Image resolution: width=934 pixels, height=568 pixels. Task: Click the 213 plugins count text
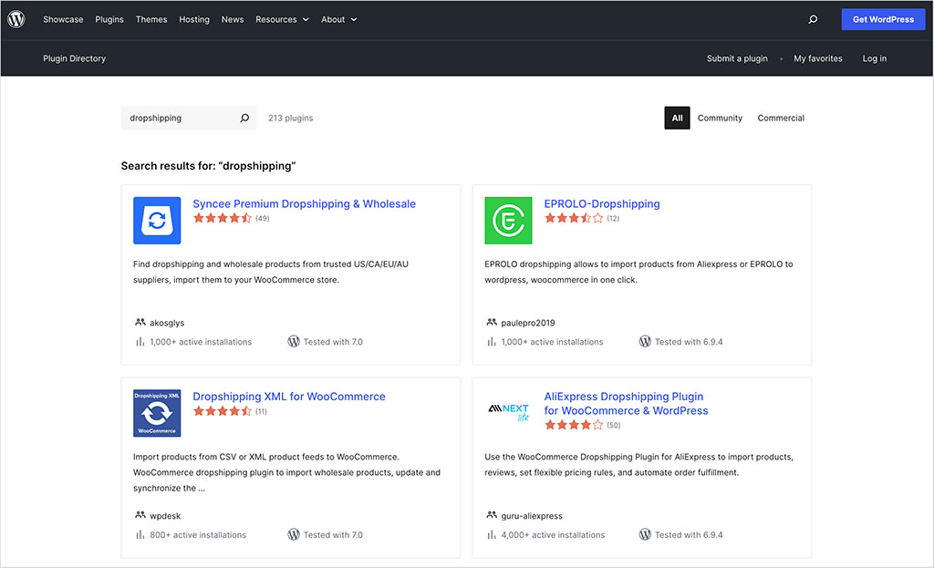291,118
